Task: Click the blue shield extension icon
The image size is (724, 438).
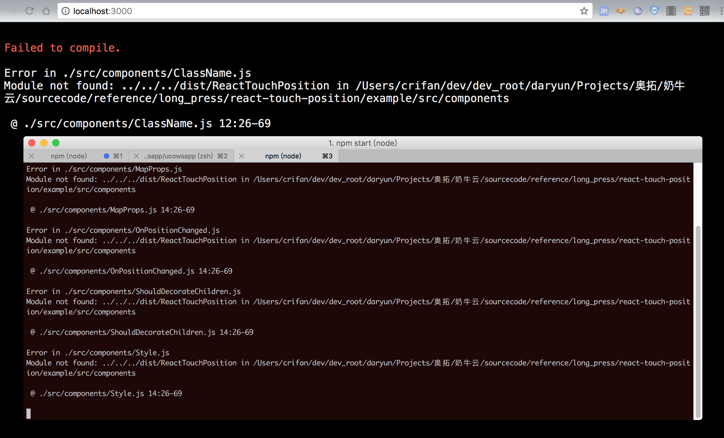Action: click(x=654, y=11)
